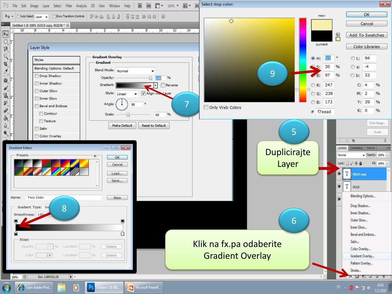Open the File menu
This screenshot has height=294, width=392.
pos(15,6)
